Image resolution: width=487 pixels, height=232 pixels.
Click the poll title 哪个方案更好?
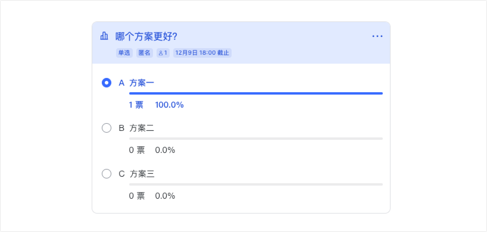click(146, 37)
